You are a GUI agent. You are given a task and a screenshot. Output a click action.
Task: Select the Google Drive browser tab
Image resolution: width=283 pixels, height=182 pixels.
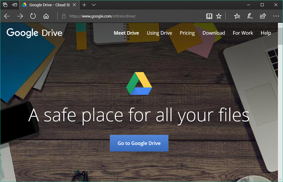pyautogui.click(x=49, y=5)
